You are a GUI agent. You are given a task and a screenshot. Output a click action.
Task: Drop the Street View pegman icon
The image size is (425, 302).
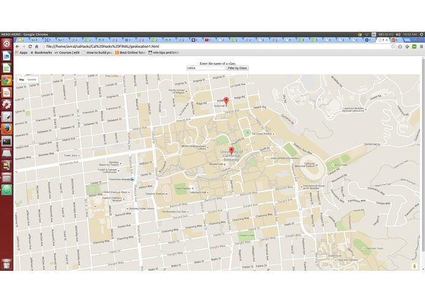[x=415, y=267]
